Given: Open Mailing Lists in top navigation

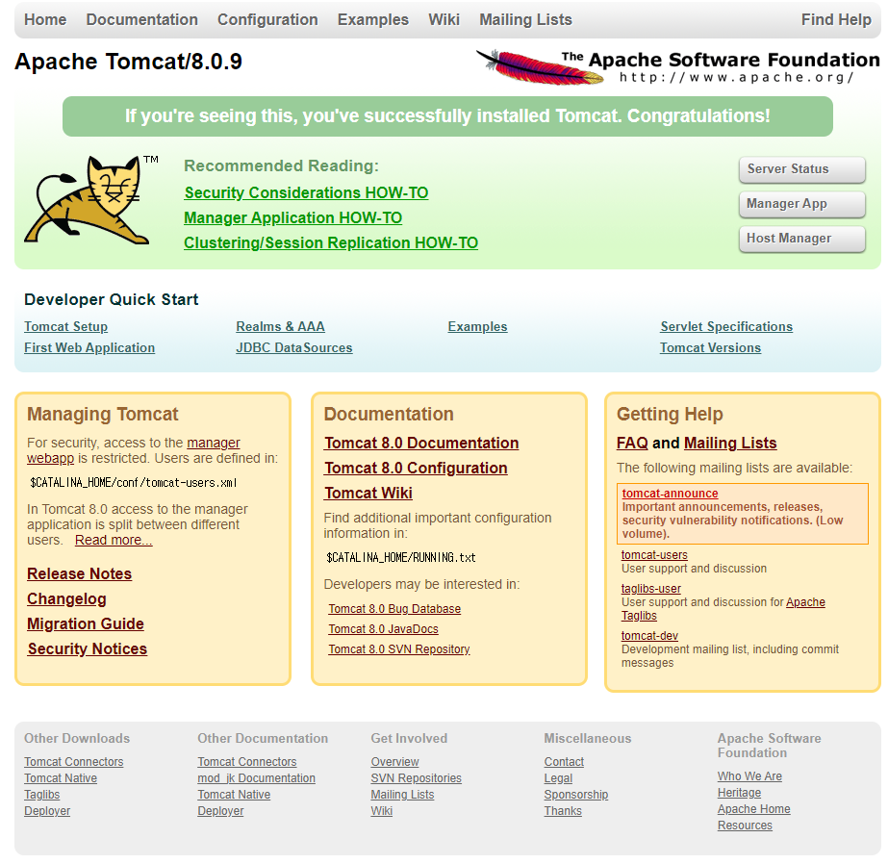Looking at the screenshot, I should point(525,20).
